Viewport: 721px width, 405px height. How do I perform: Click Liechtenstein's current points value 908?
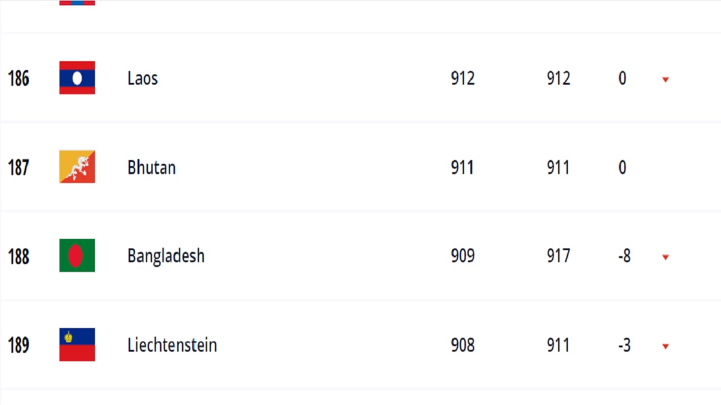click(x=463, y=345)
